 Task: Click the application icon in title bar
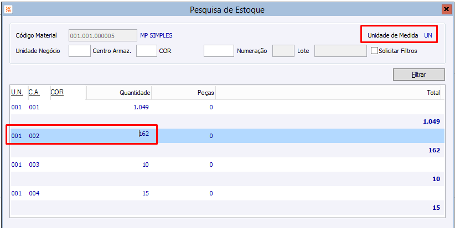click(8, 10)
